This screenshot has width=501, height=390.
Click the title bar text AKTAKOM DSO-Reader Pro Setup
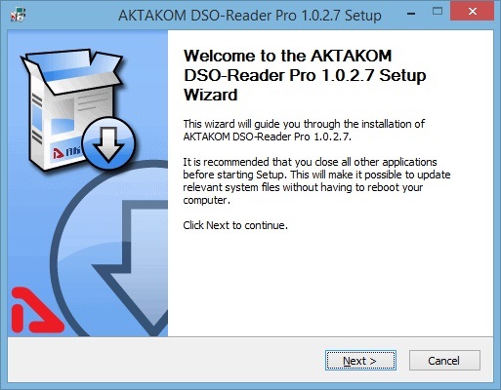click(250, 16)
